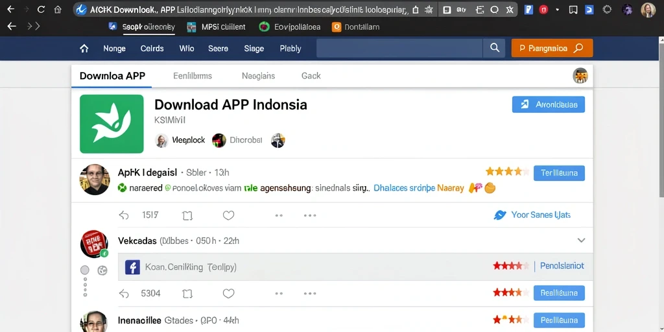The height and width of the screenshot is (332, 664).
Task: Click the grey circle below Vekcadas avatar
Action: (85, 270)
